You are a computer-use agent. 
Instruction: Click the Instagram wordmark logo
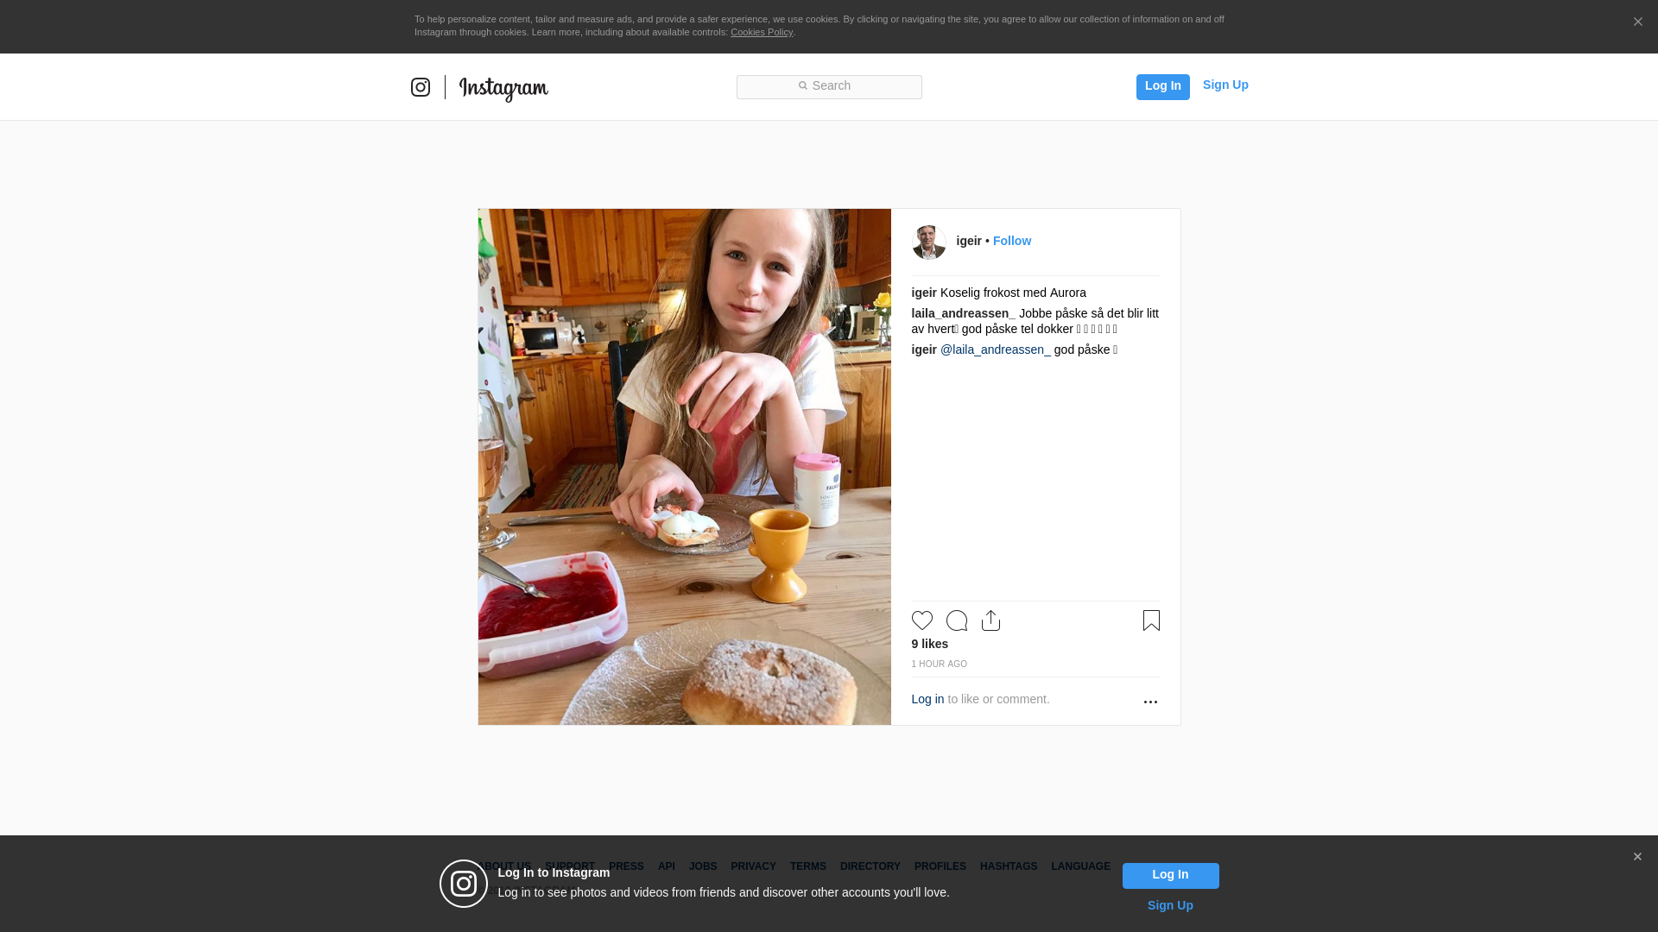[x=503, y=89]
